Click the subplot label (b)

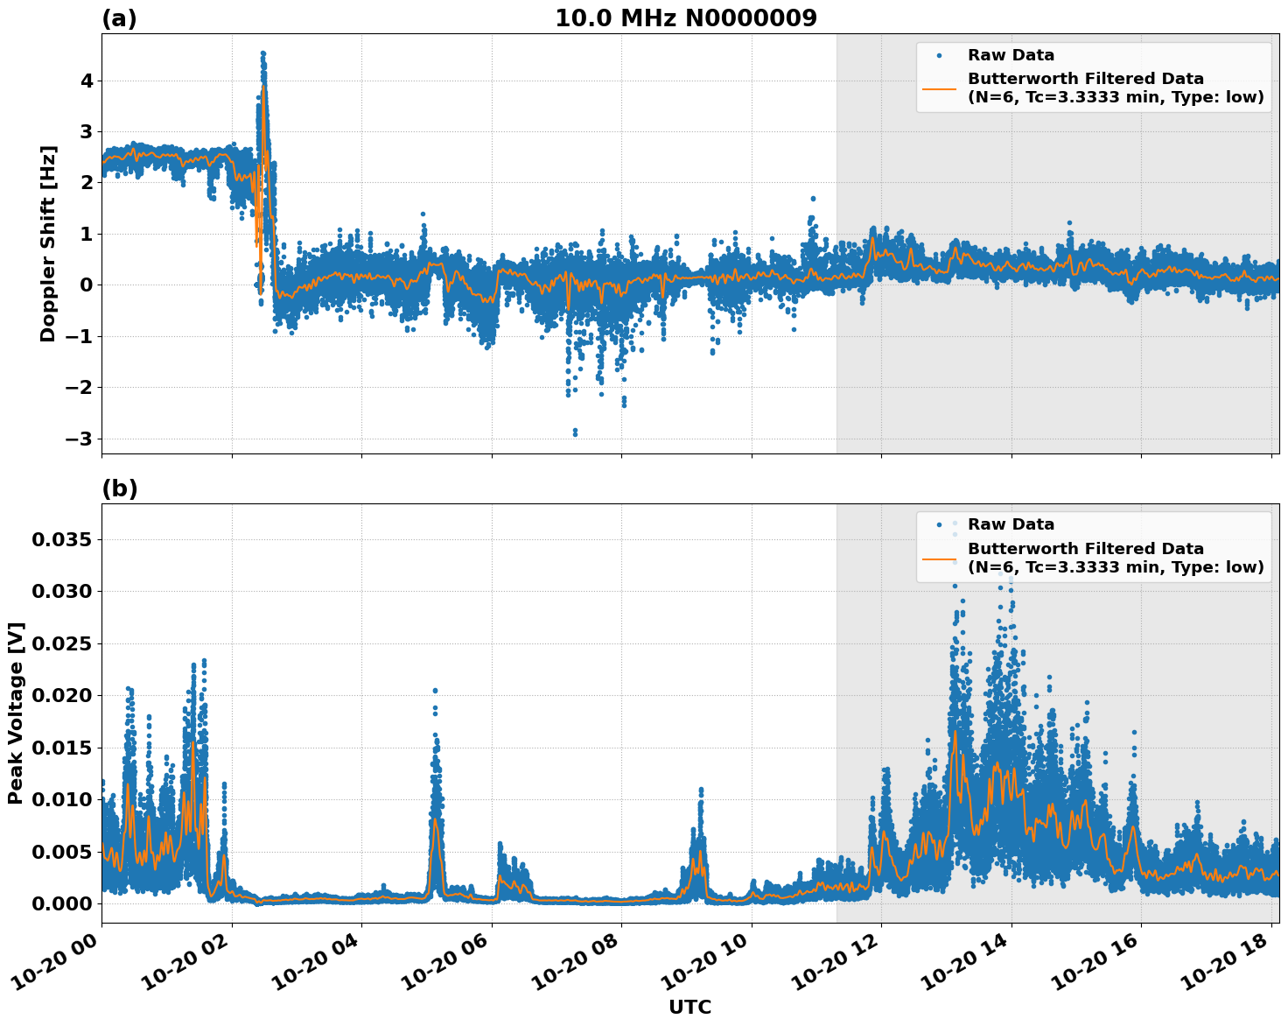point(120,488)
